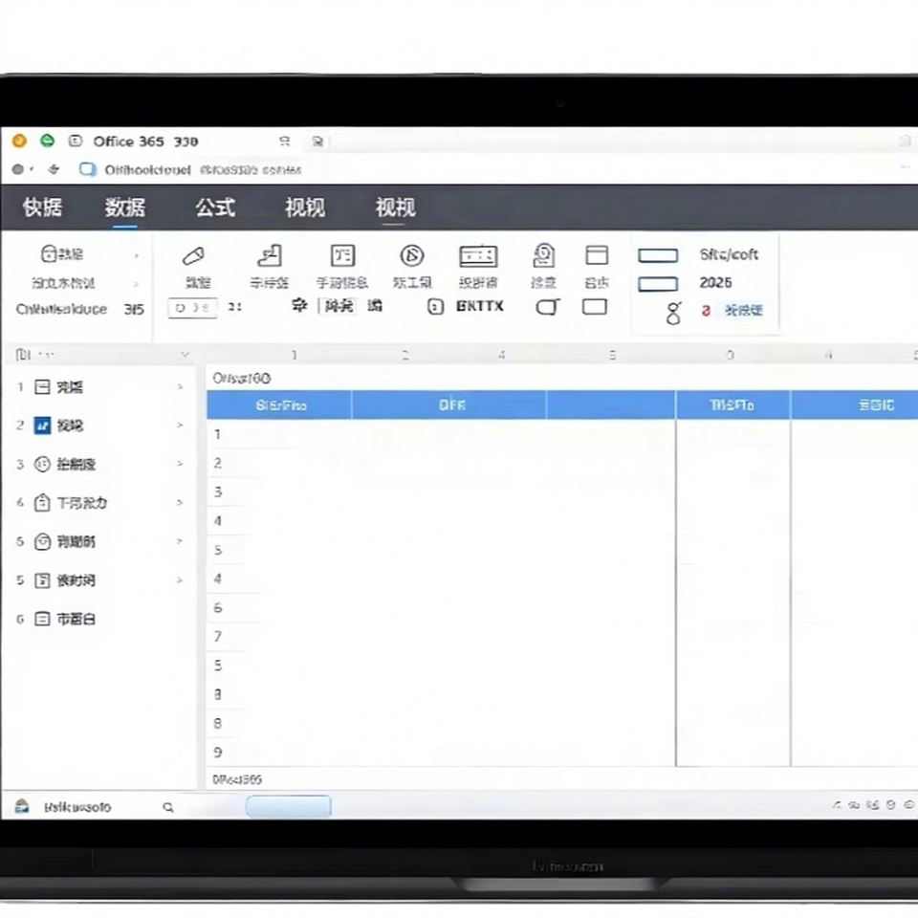
Task: Select table row number 3
Action: tap(218, 492)
